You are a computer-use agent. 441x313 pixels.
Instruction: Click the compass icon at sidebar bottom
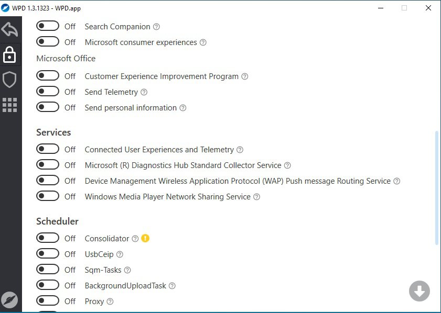(10, 299)
